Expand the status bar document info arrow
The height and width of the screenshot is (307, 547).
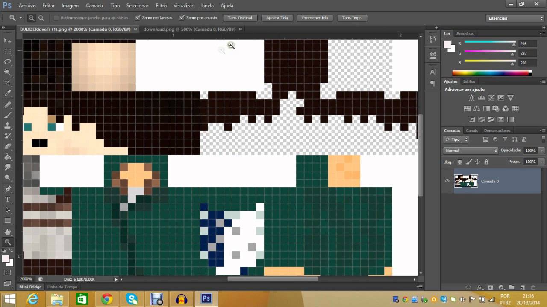coord(116,279)
